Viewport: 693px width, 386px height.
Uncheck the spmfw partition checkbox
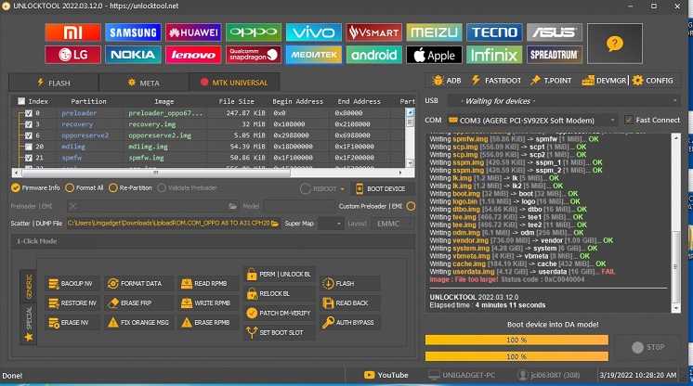28,157
